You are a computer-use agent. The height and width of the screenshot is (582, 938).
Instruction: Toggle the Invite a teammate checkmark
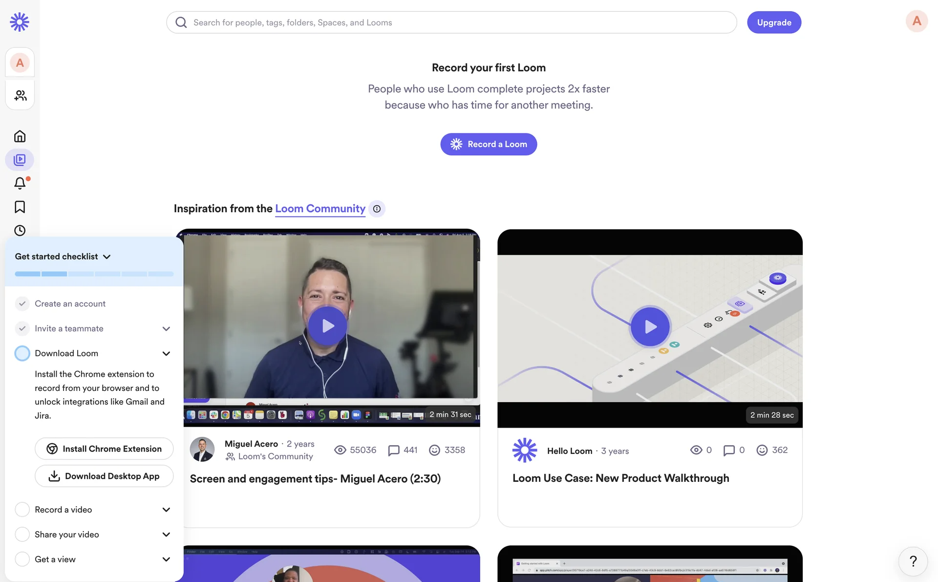pyautogui.click(x=22, y=328)
